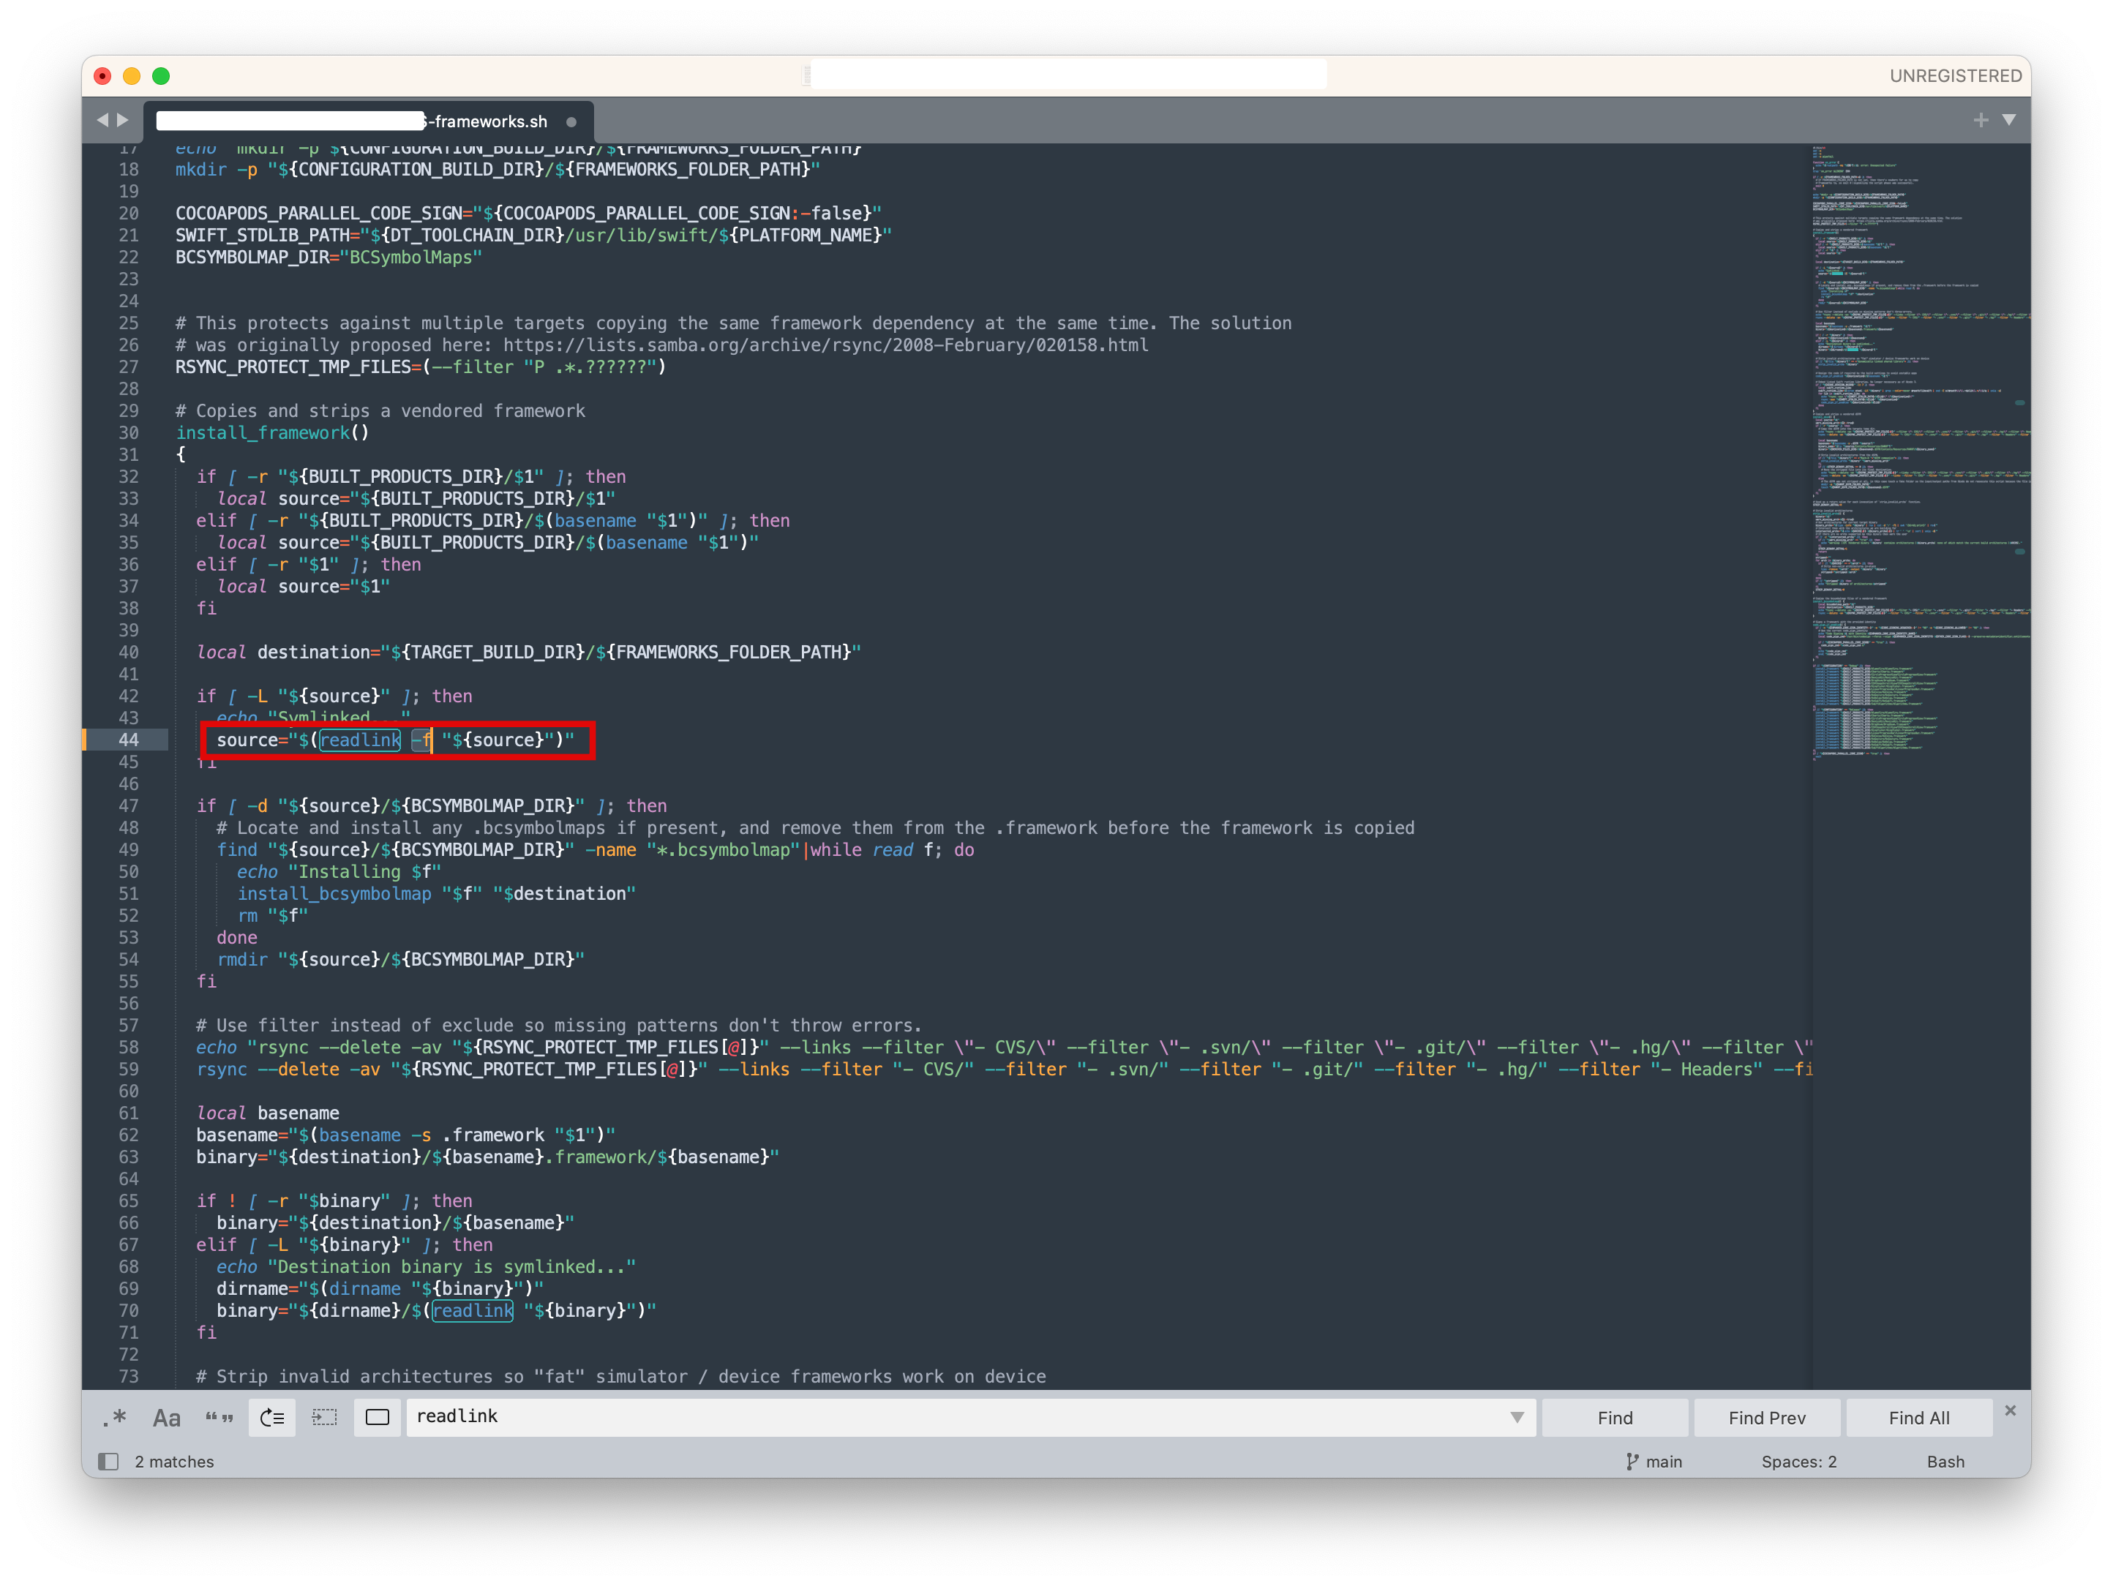Viewport: 2113px width, 1586px height.
Task: Toggle in-selection search icon
Action: (325, 1418)
